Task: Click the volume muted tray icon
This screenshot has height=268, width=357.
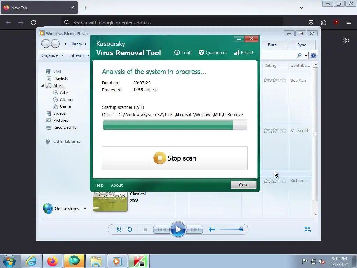Action: (x=322, y=261)
